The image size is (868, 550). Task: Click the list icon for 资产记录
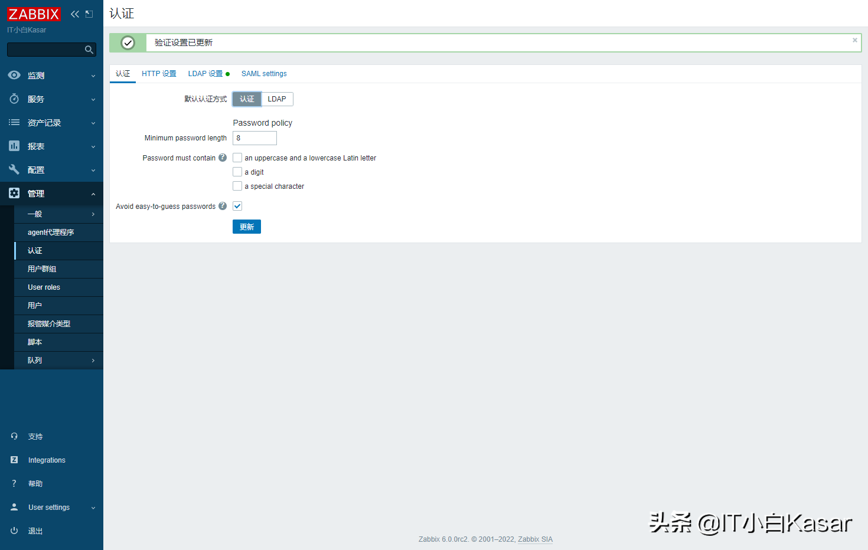14,122
